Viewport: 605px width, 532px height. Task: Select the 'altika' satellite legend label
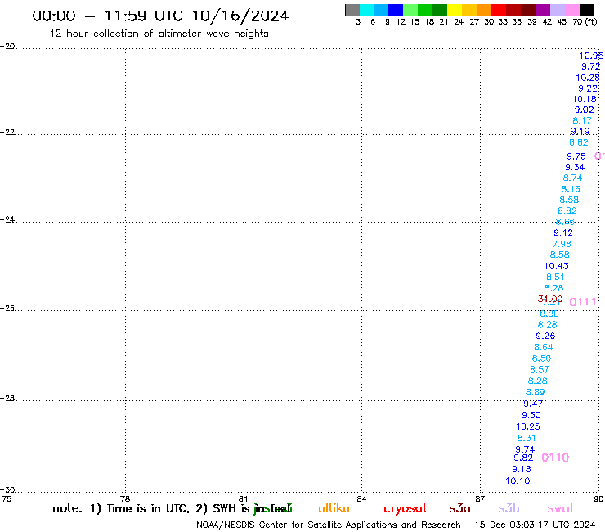(x=334, y=508)
